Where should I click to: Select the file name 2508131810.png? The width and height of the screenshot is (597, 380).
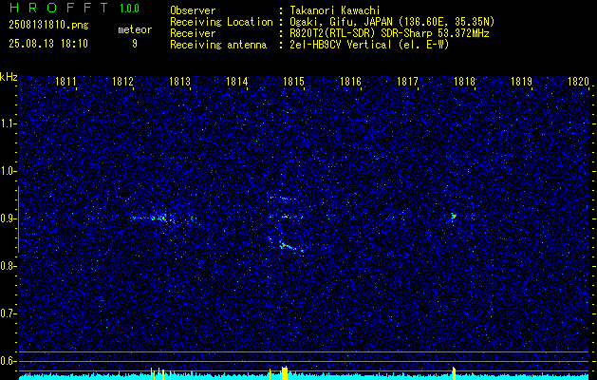[48, 26]
